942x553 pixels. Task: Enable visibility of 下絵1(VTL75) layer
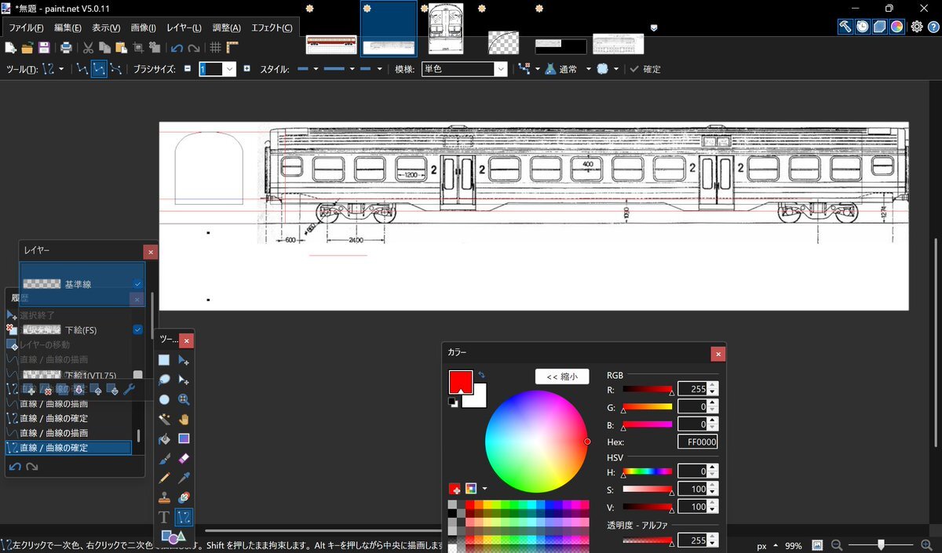click(137, 375)
